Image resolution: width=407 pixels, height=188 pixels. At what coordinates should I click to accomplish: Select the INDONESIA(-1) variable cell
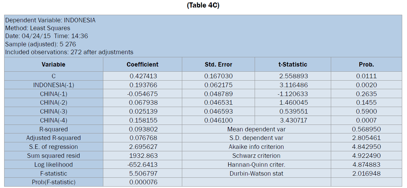pyautogui.click(x=54, y=85)
